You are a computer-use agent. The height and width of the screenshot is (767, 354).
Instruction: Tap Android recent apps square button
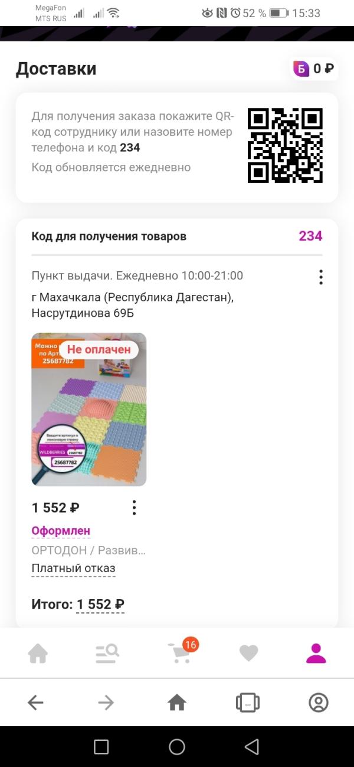click(101, 747)
